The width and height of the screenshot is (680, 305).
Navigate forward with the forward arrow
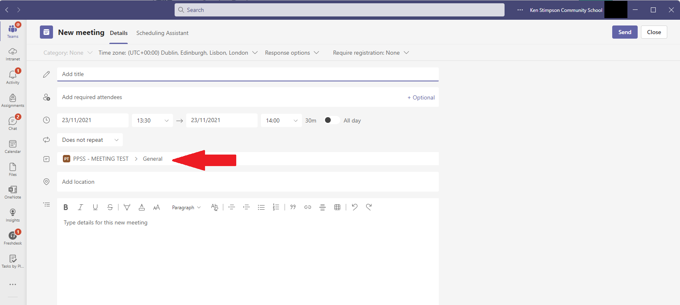(18, 10)
